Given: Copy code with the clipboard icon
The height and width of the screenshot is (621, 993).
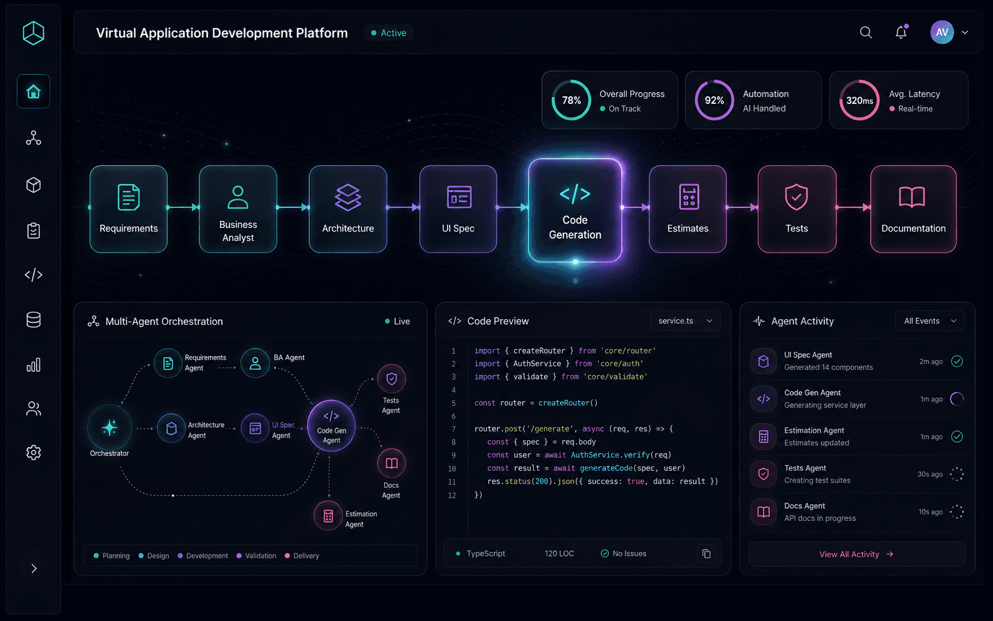Looking at the screenshot, I should tap(706, 553).
